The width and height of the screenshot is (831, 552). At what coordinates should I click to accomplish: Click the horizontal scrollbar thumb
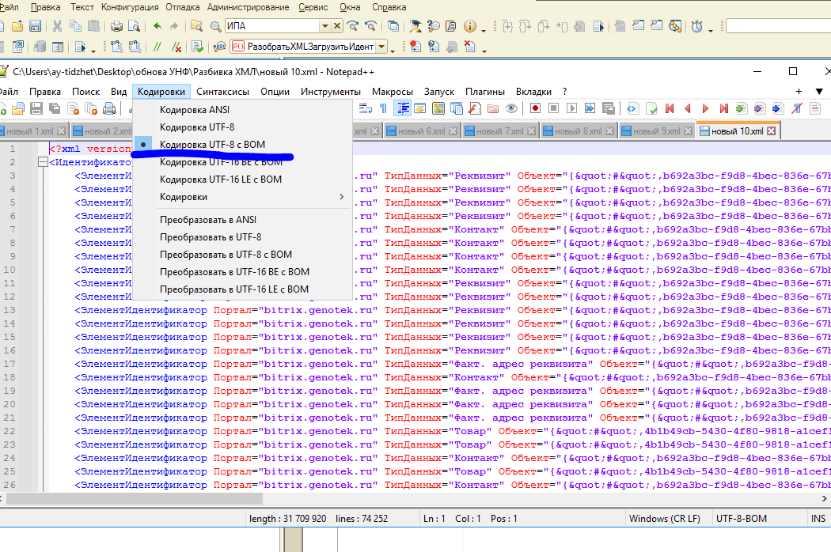pos(134,498)
